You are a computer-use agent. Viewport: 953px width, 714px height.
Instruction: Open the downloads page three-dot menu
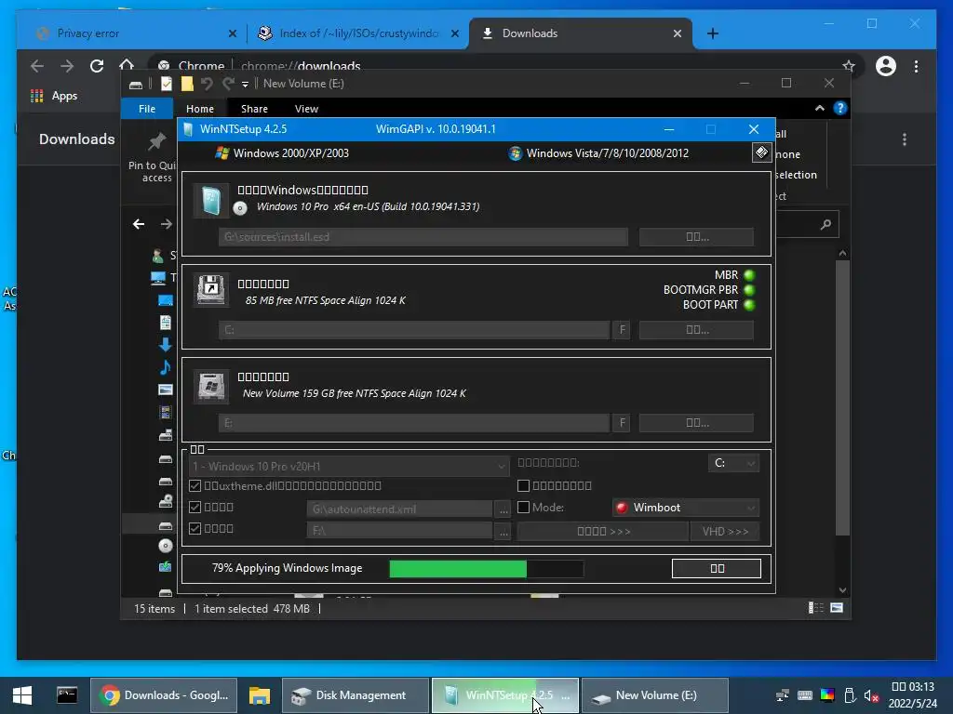(x=905, y=139)
